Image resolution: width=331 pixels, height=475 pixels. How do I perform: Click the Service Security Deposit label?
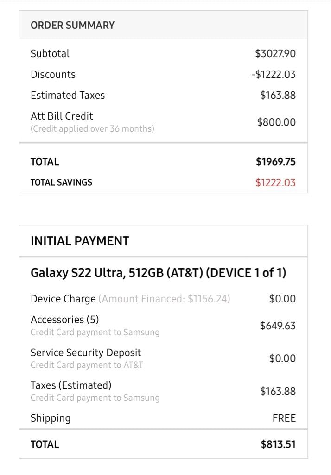(x=86, y=353)
